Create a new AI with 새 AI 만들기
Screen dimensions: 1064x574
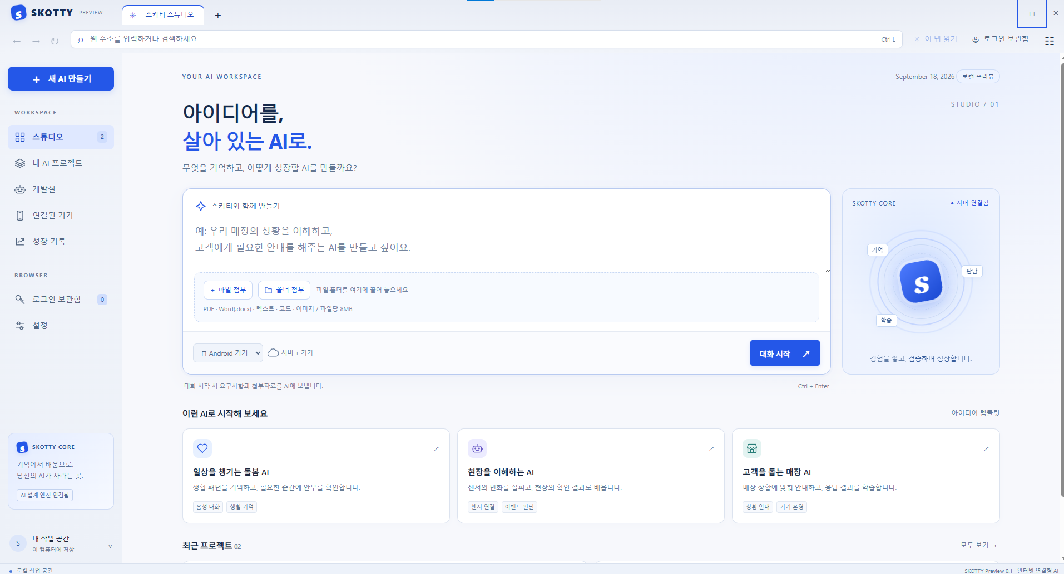[x=61, y=79]
